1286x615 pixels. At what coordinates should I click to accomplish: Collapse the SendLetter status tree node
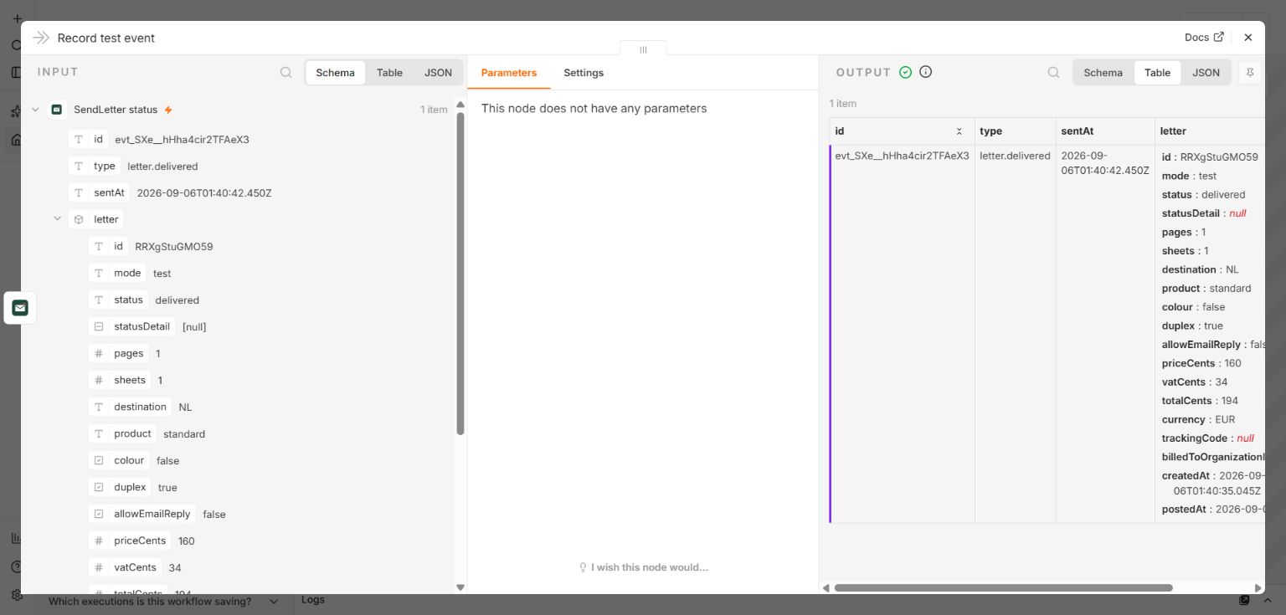(35, 110)
